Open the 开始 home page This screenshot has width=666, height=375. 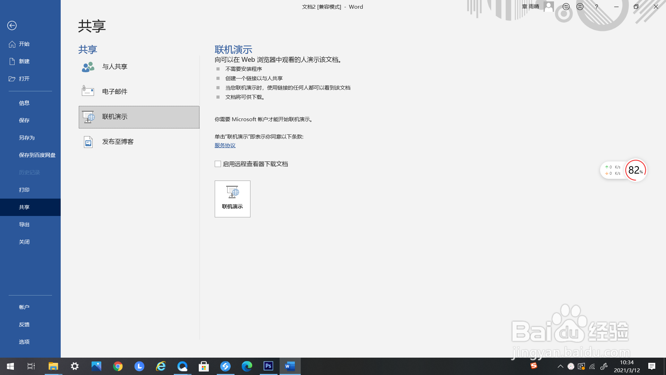pos(30,44)
